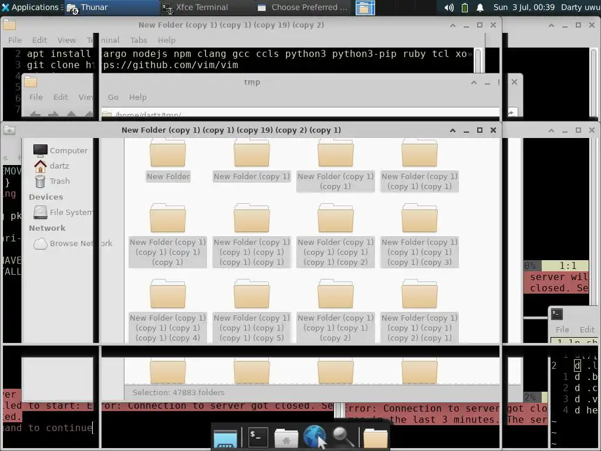Click the 'Selection: 47883 folders' status bar text

(178, 392)
